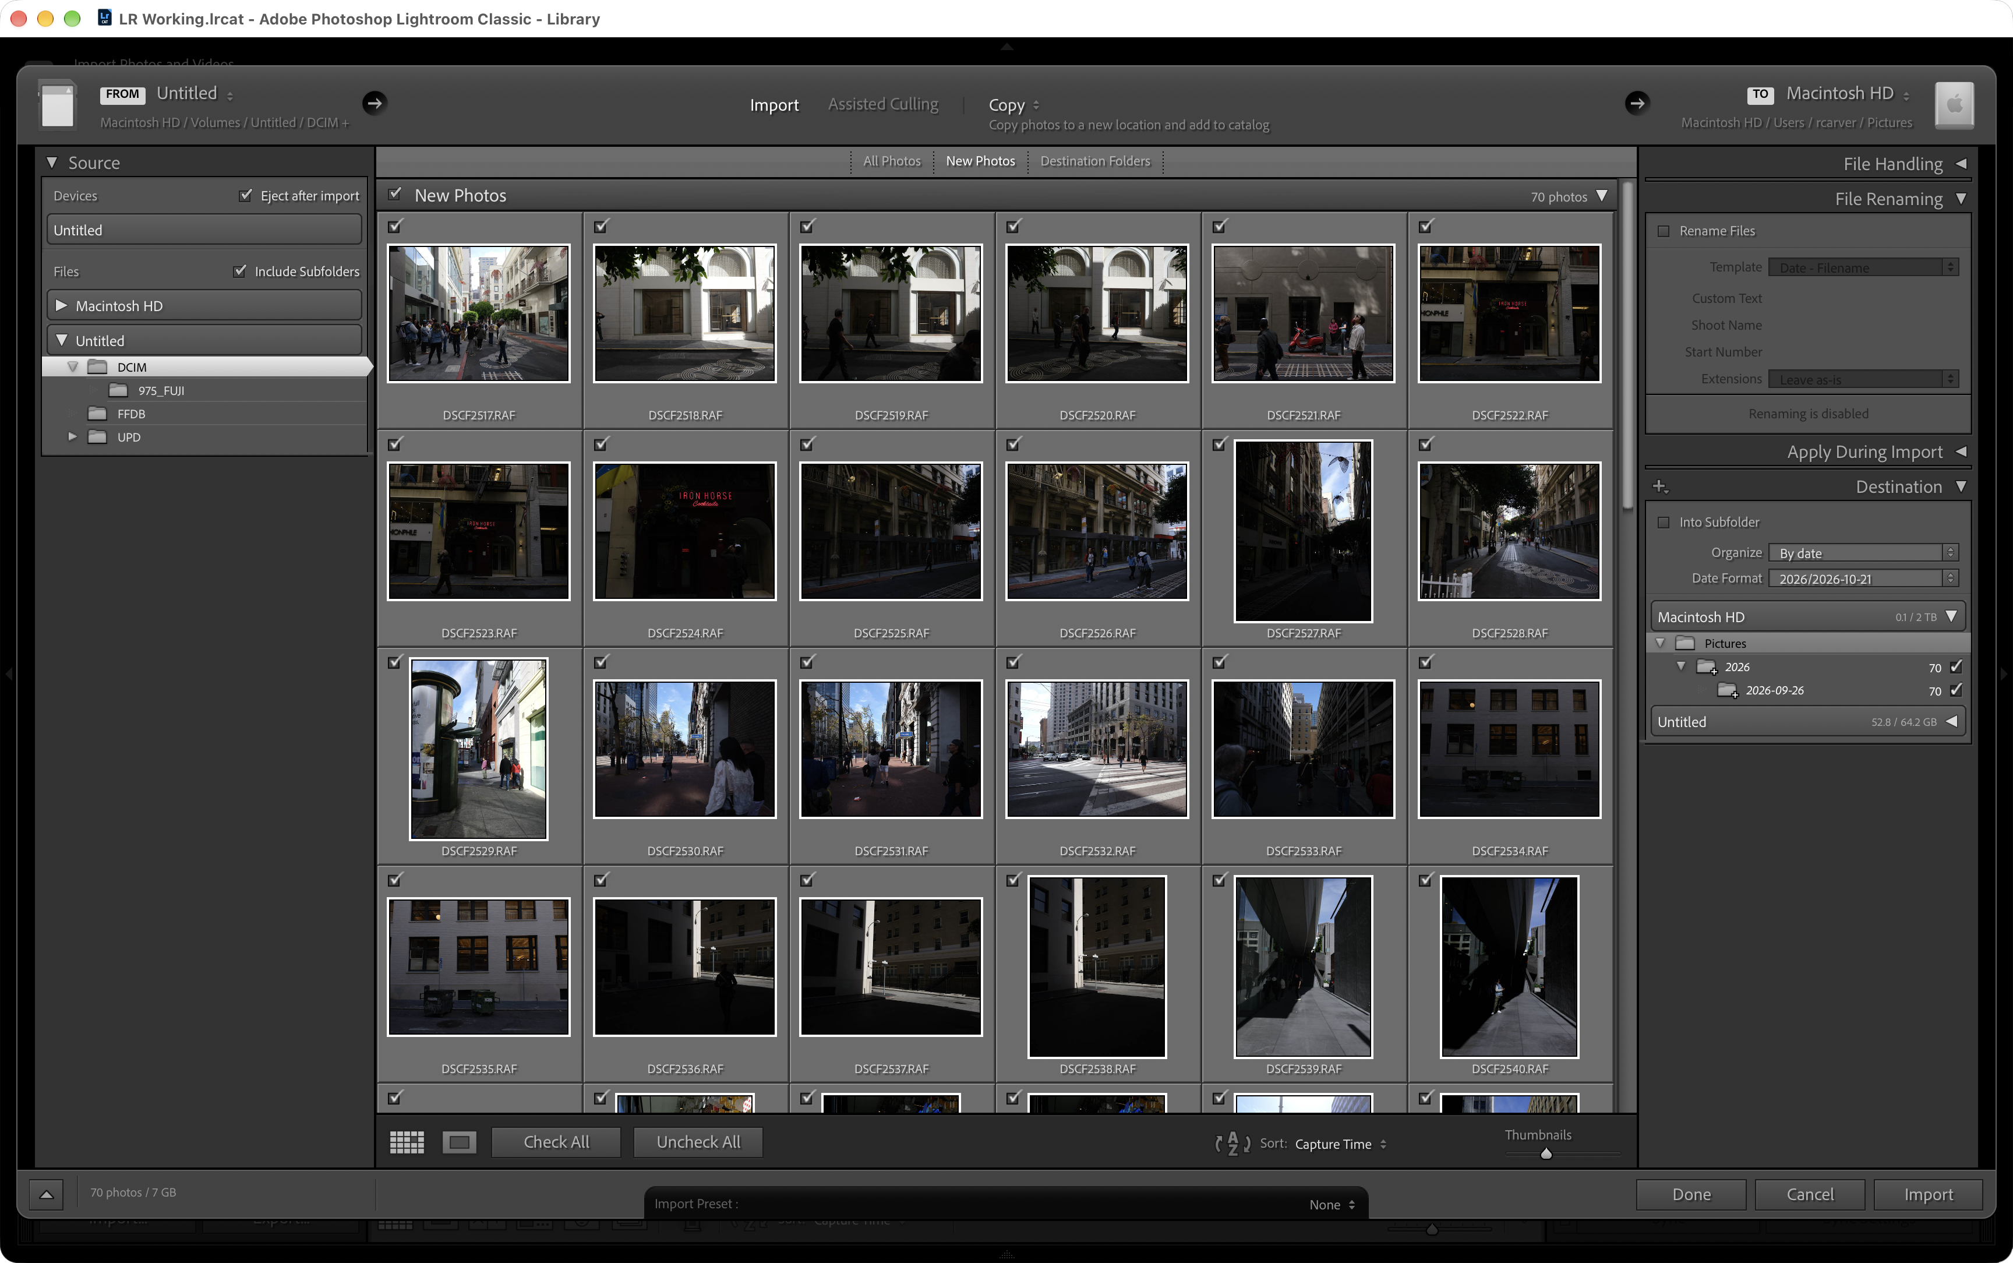The image size is (2013, 1263).
Task: Click the Cancel button
Action: pos(1810,1194)
